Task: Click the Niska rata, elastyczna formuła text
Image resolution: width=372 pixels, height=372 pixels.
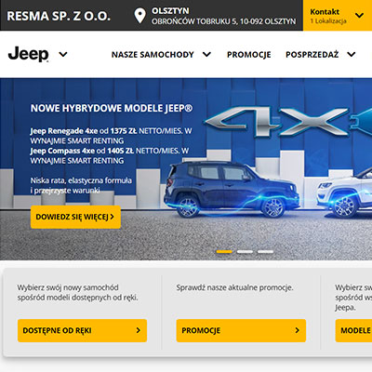Action: (81, 185)
